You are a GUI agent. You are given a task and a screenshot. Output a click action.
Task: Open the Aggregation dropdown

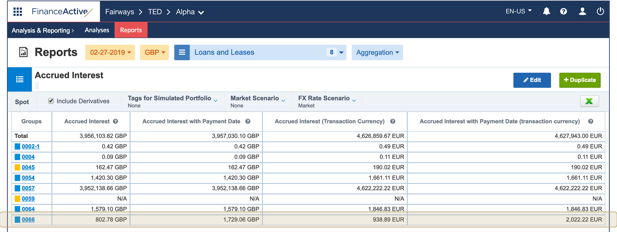[377, 52]
